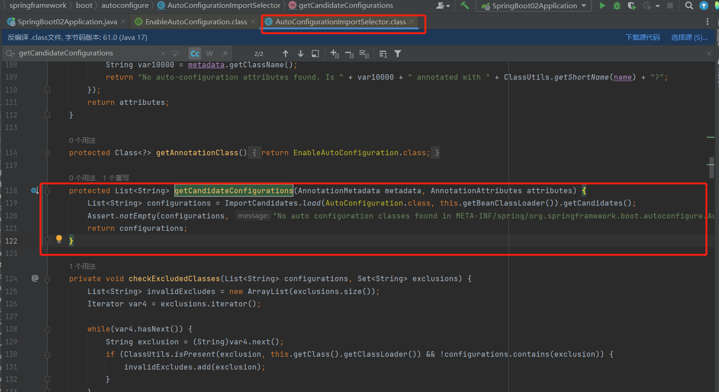Select all occurrences icon
This screenshot has height=392, width=719.
(x=364, y=54)
